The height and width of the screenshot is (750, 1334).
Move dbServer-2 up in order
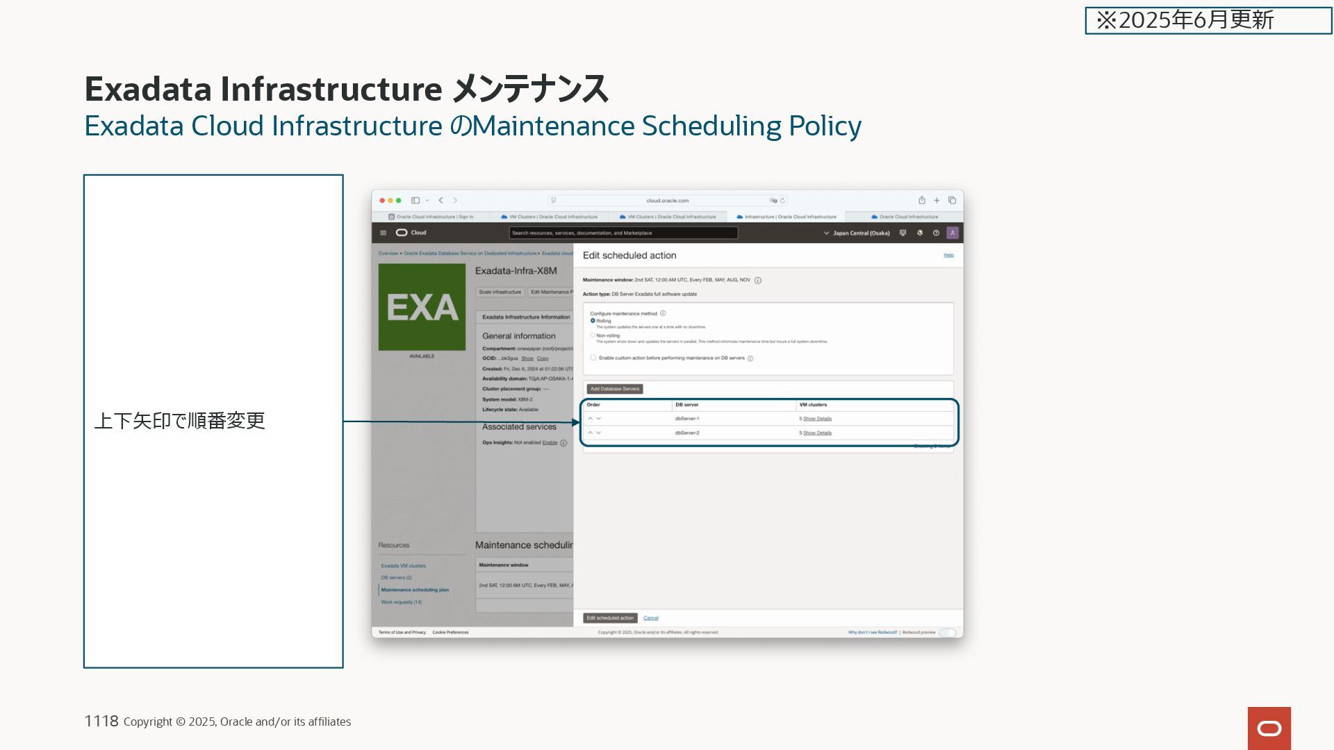(x=591, y=433)
